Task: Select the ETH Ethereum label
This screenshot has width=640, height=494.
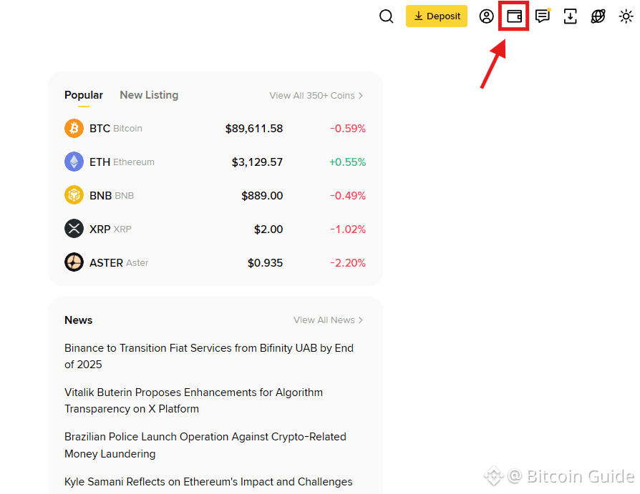Action: click(x=122, y=162)
